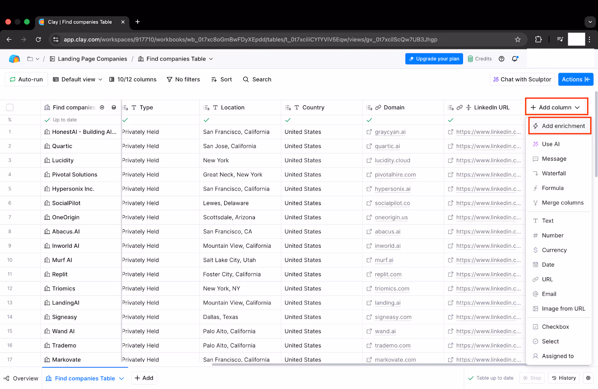This screenshot has width=598, height=389.
Task: Select the Hypersonix Inc. company cell
Action: tap(81, 189)
